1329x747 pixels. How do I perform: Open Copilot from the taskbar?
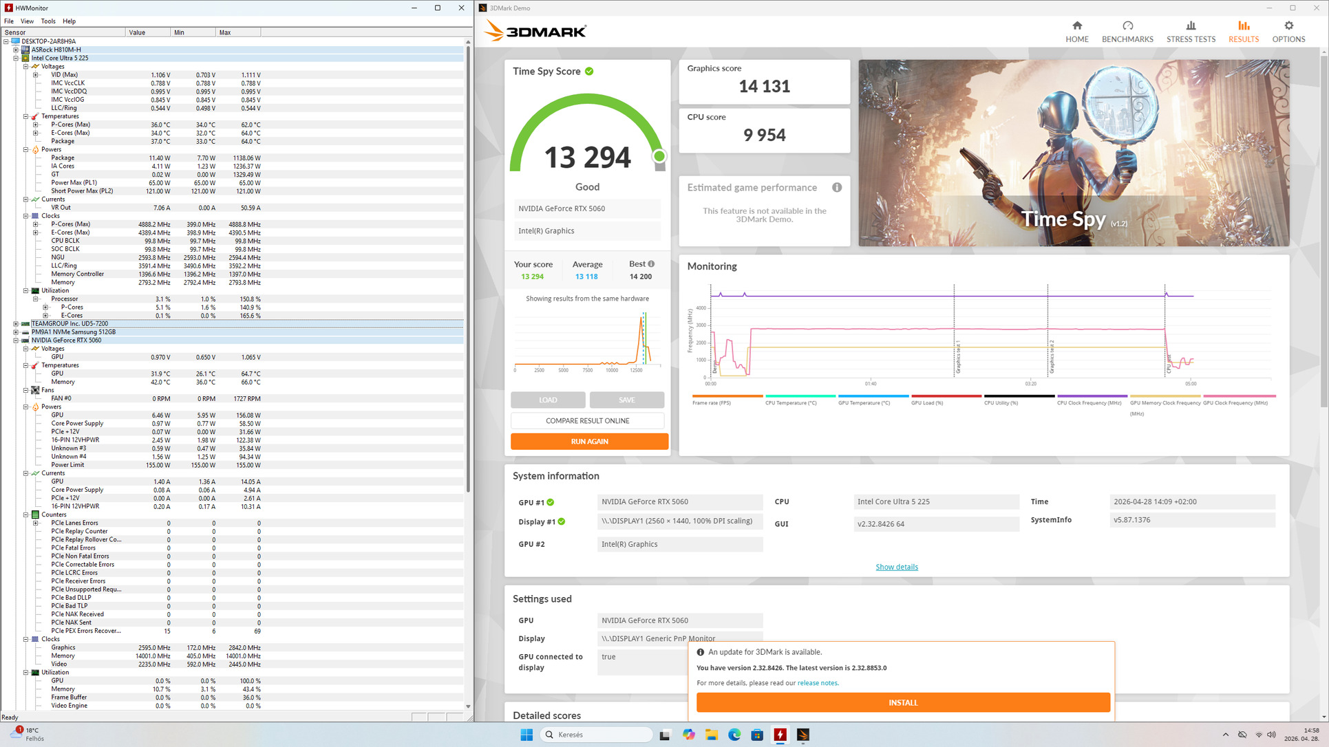688,735
